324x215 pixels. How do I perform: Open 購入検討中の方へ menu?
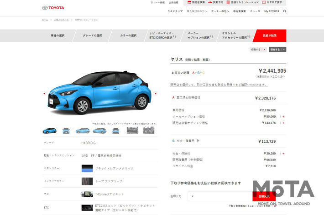tap(197, 11)
